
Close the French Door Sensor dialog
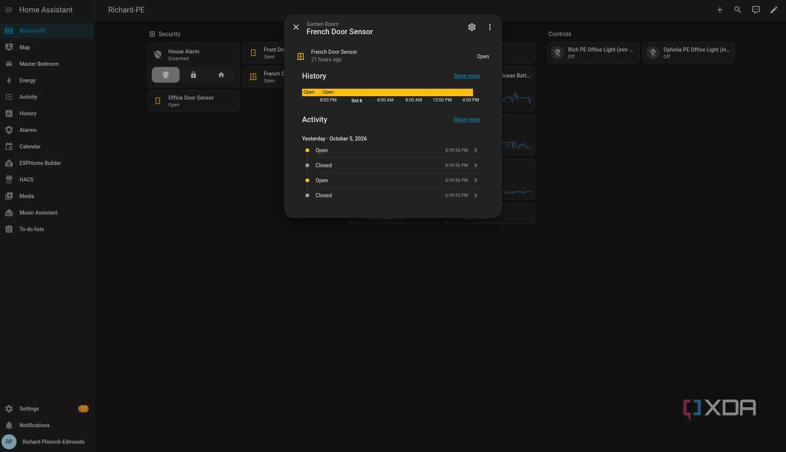click(x=296, y=27)
